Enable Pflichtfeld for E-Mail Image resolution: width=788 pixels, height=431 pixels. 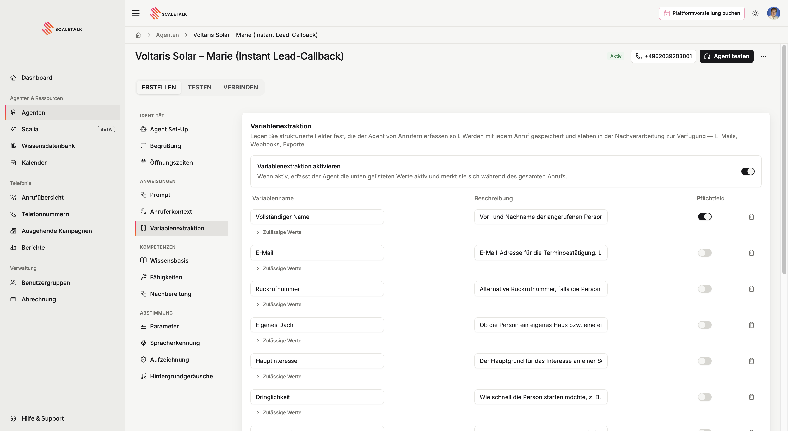tap(705, 253)
